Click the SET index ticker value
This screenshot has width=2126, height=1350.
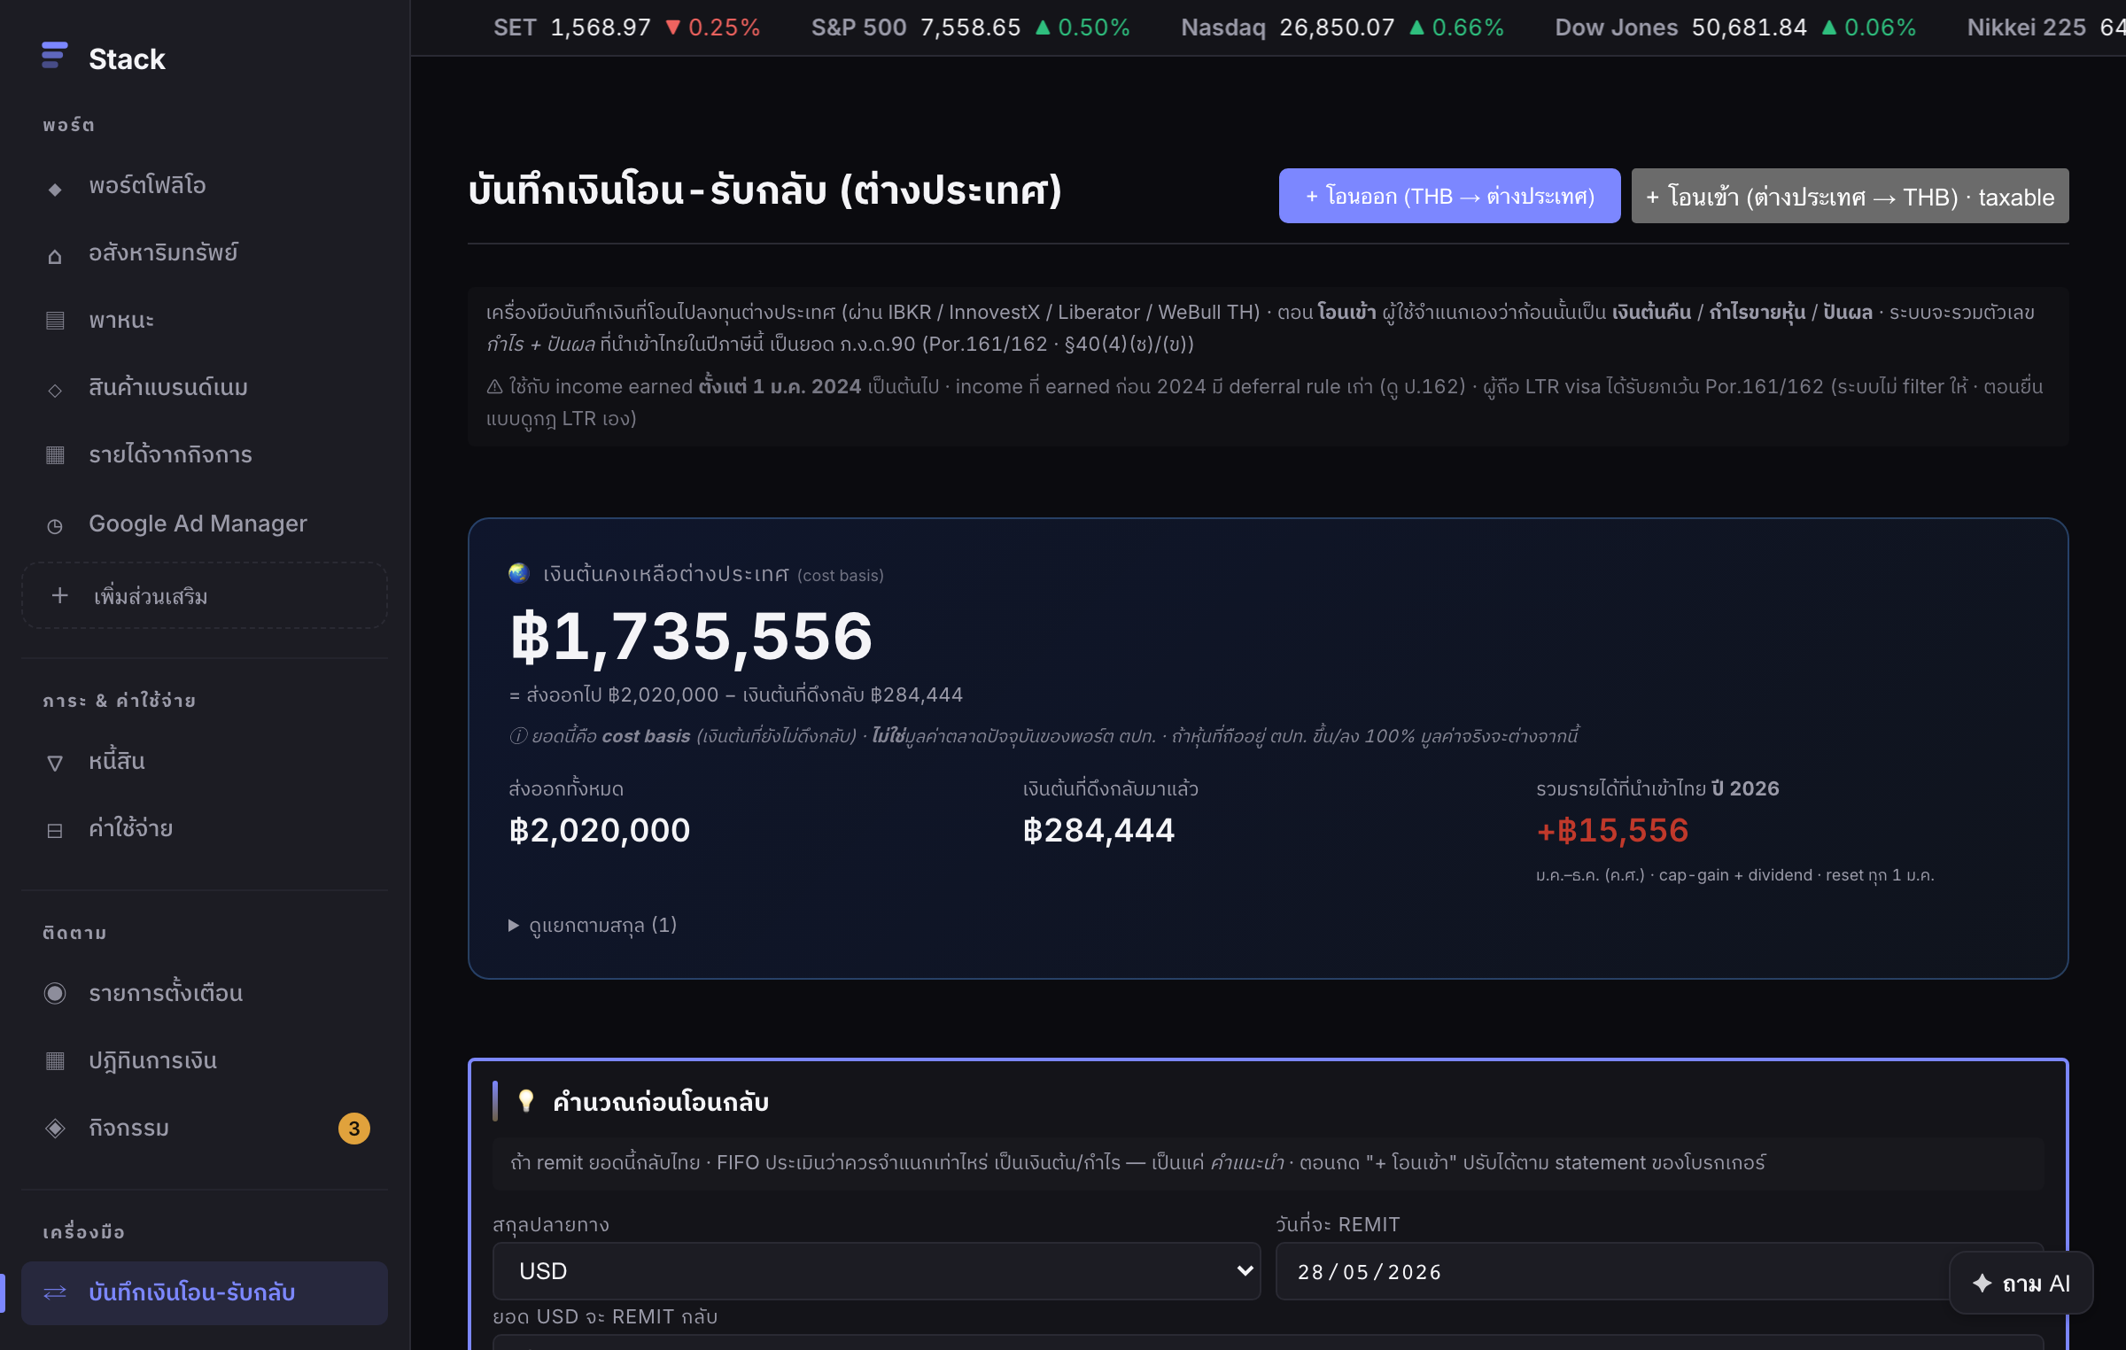click(x=601, y=27)
